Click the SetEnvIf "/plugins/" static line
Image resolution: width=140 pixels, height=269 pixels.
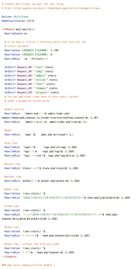coord(32,92)
